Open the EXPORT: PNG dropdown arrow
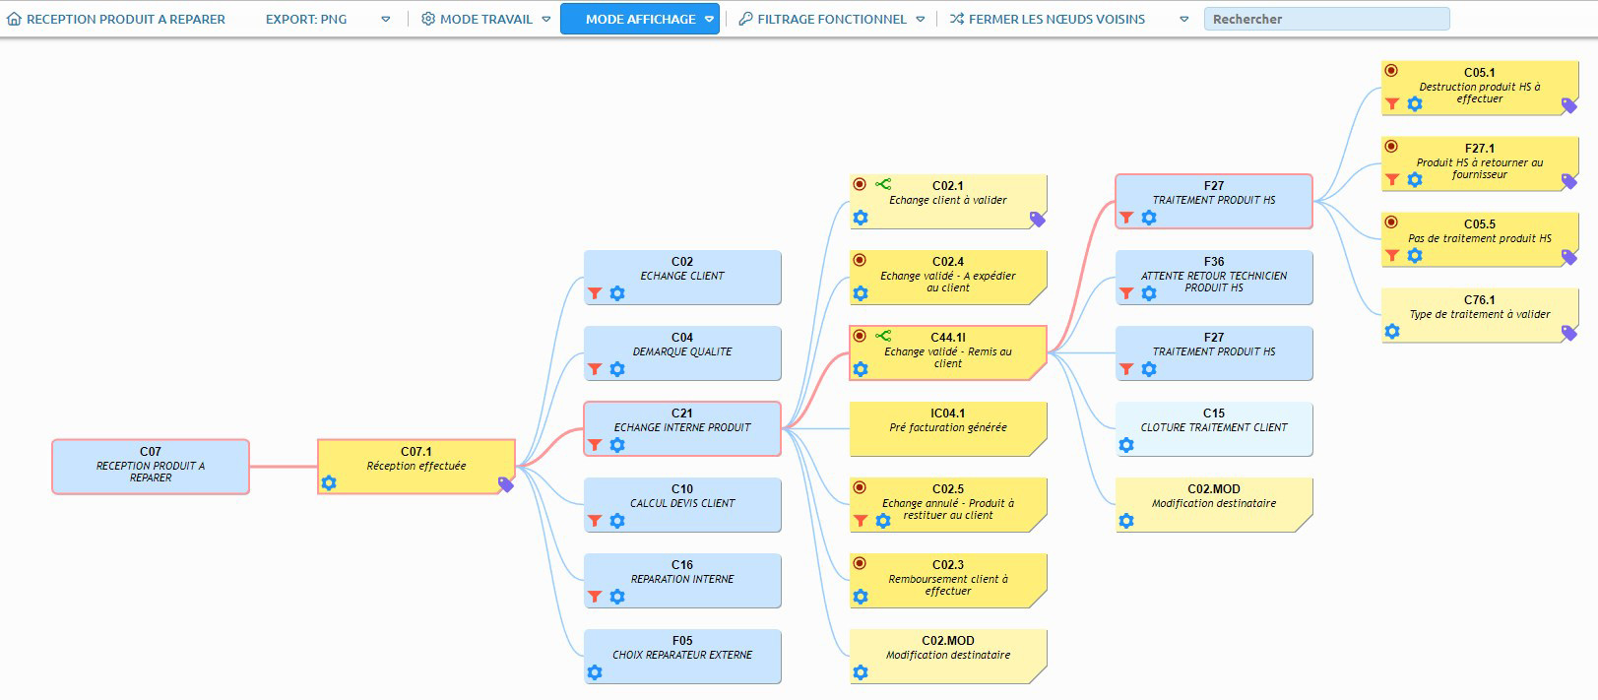The width and height of the screenshot is (1598, 700). [x=386, y=19]
